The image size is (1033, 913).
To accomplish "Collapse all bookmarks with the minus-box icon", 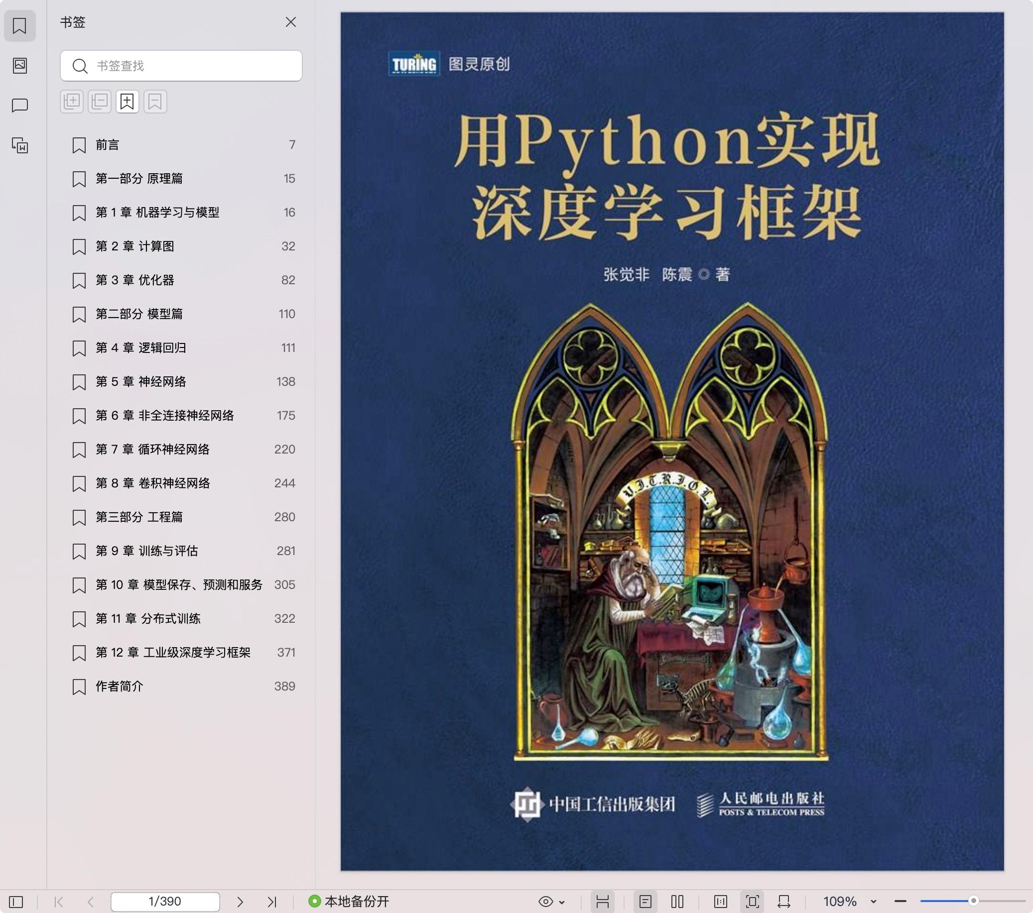I will tap(100, 102).
